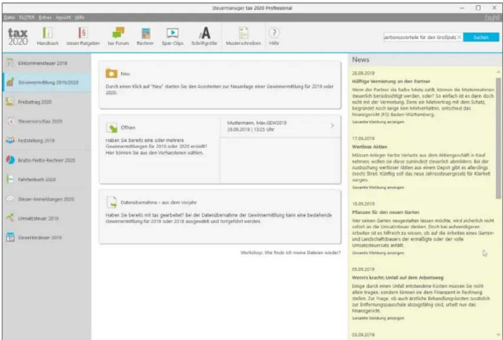Open Steuer-Anmeldungen 2020 sidebar icon
This screenshot has height=340, width=503.
click(10, 199)
